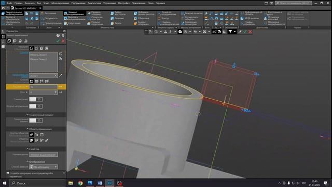332x187 pixels.
Task: Select the second result type icon
Action: [36, 48]
